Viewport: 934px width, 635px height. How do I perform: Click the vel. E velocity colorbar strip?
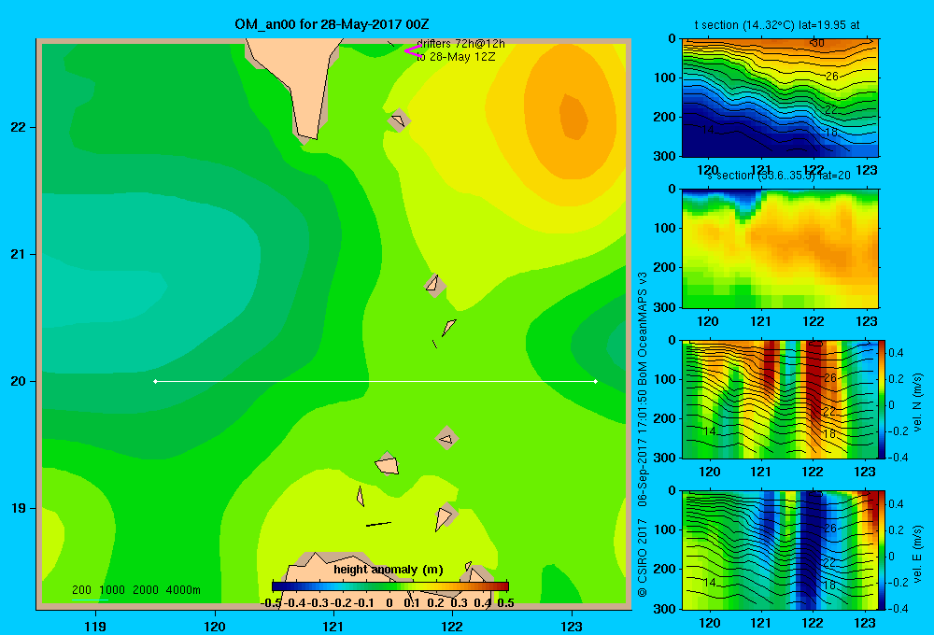[882, 550]
